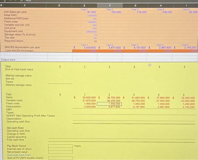
Task: Click Year 1 Variable costs 21,875,000
Action: [x=89, y=101]
